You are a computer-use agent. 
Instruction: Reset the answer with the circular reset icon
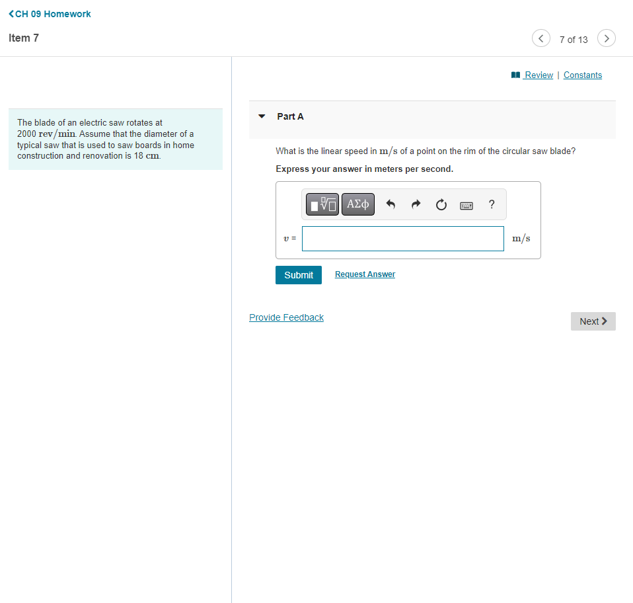(441, 204)
